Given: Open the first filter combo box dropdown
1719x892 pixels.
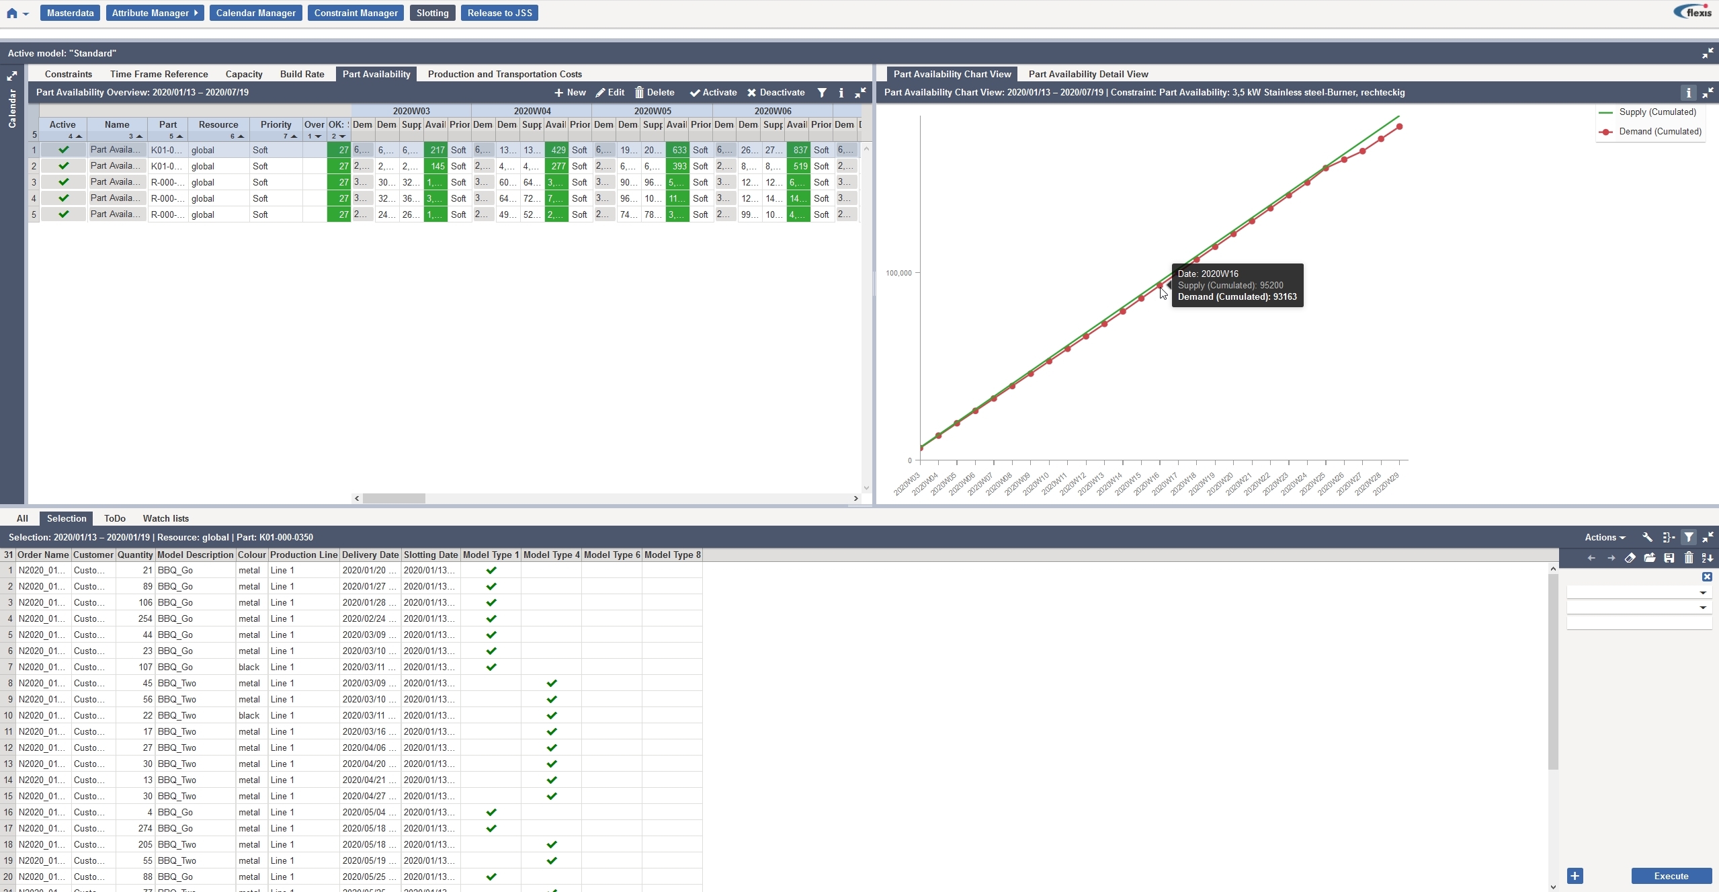Looking at the screenshot, I should (1702, 592).
